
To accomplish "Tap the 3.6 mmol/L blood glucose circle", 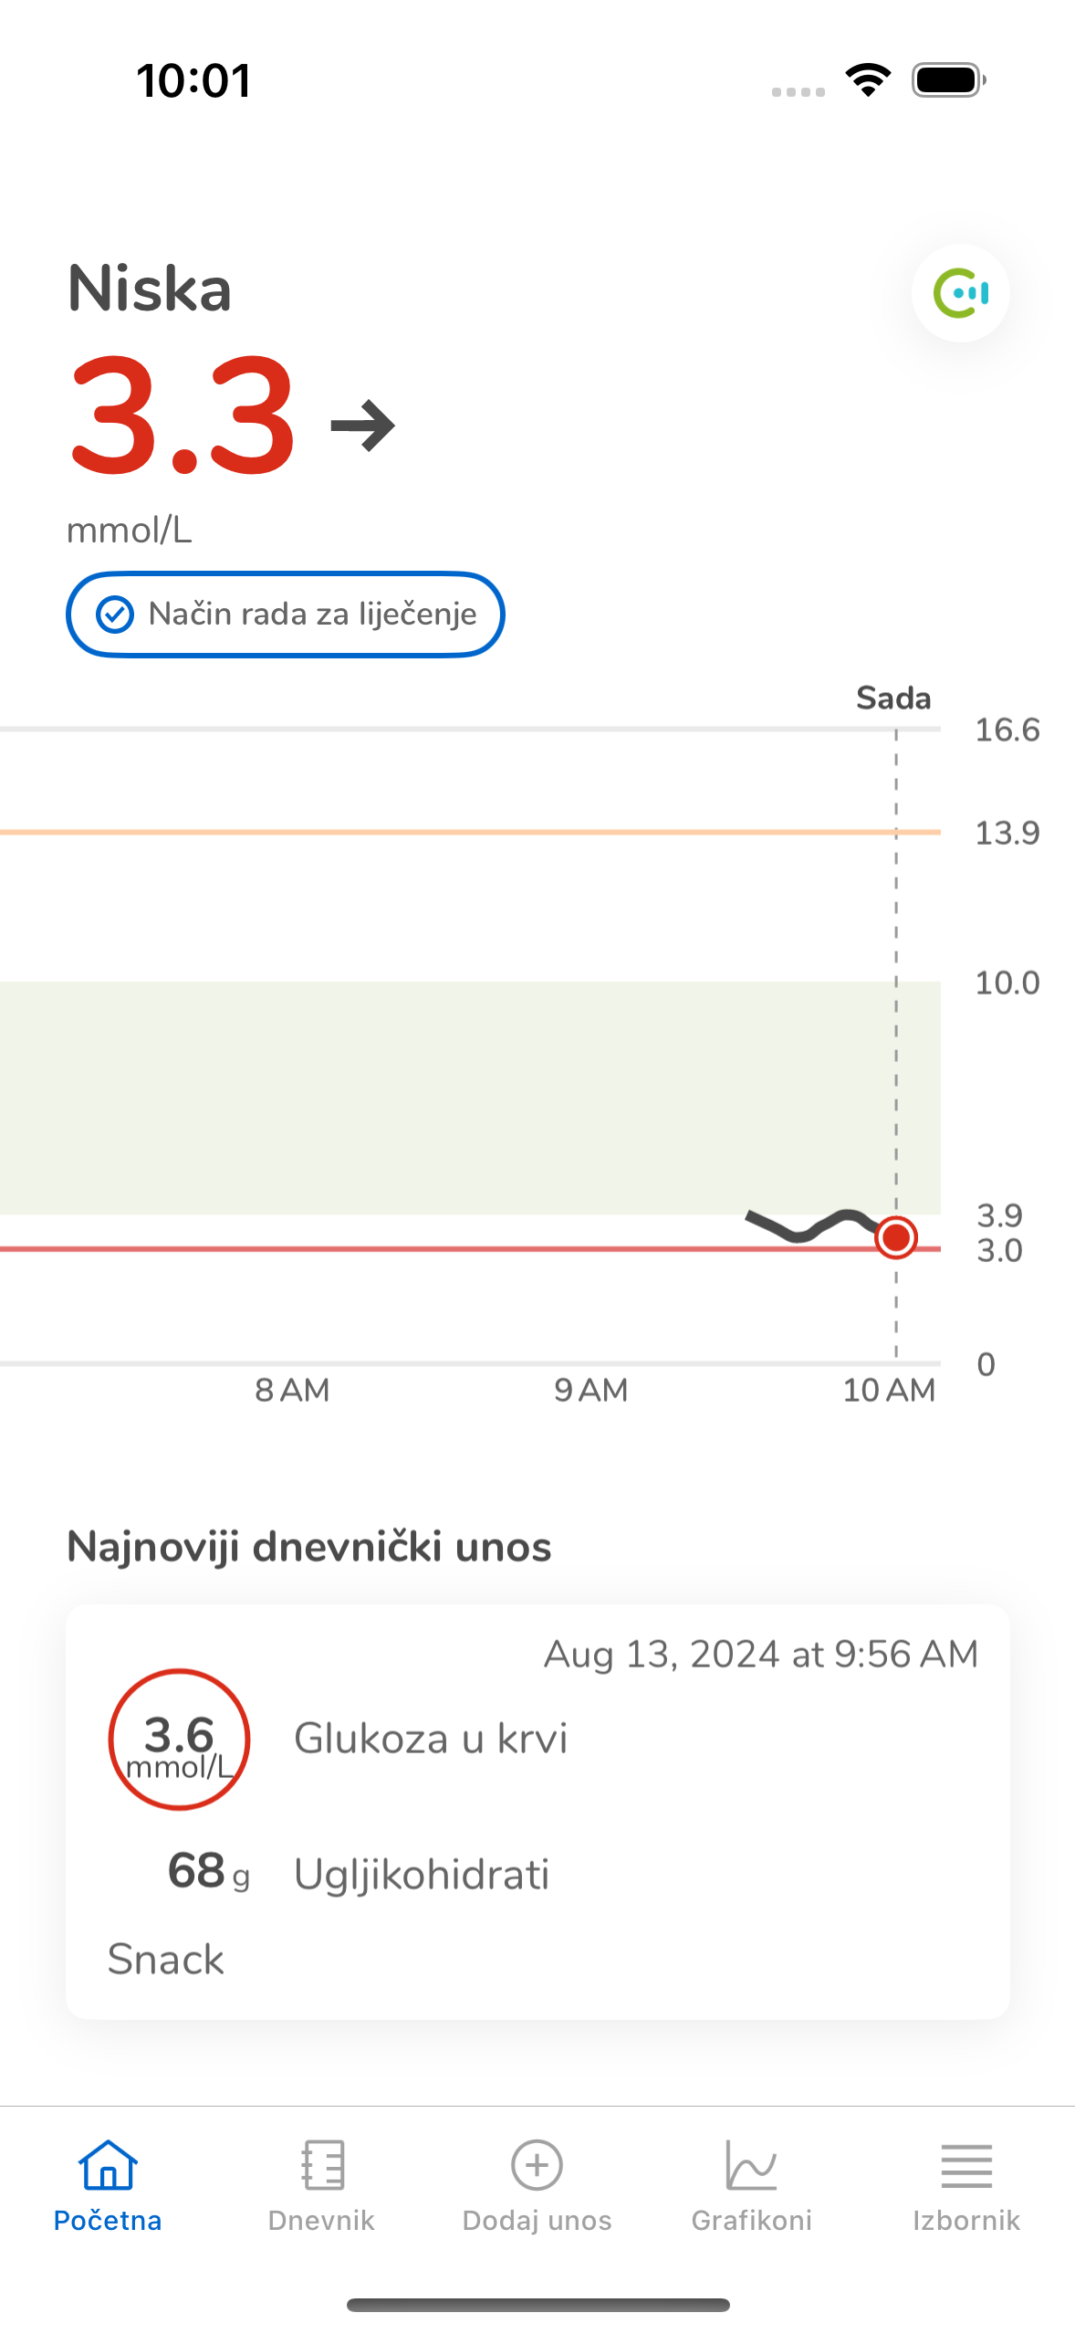I will (179, 1740).
